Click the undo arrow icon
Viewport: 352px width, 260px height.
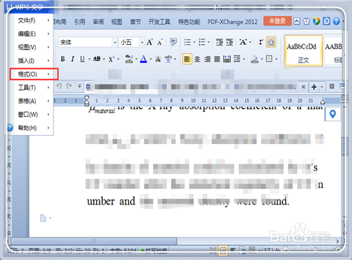click(59, 86)
